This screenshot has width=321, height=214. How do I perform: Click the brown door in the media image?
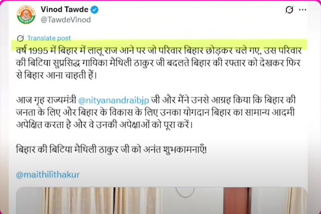click(x=237, y=201)
